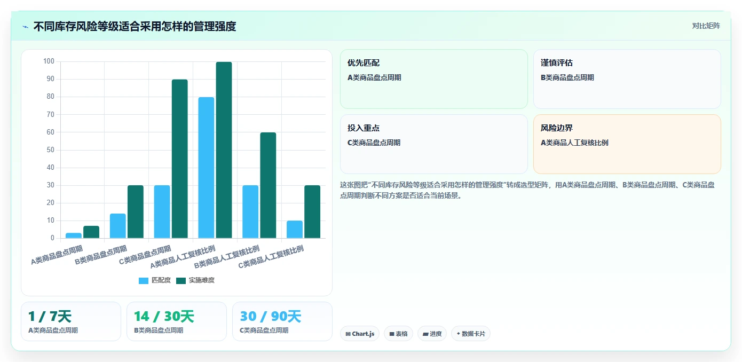Click the light-blue bar for C类商品盘点周期
The image size is (742, 362).
click(x=162, y=211)
